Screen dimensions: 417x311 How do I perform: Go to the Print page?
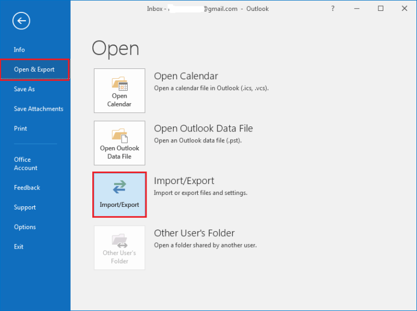[21, 129]
